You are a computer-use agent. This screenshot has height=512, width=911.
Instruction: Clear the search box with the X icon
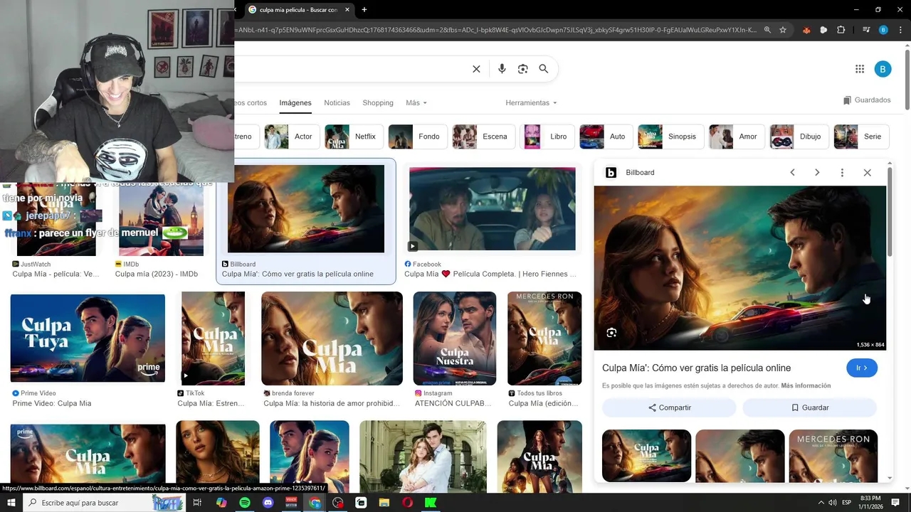476,69
